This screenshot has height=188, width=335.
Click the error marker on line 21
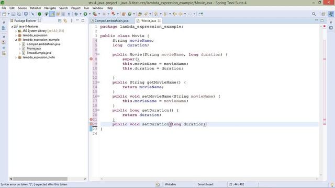pyautogui.click(x=91, y=120)
